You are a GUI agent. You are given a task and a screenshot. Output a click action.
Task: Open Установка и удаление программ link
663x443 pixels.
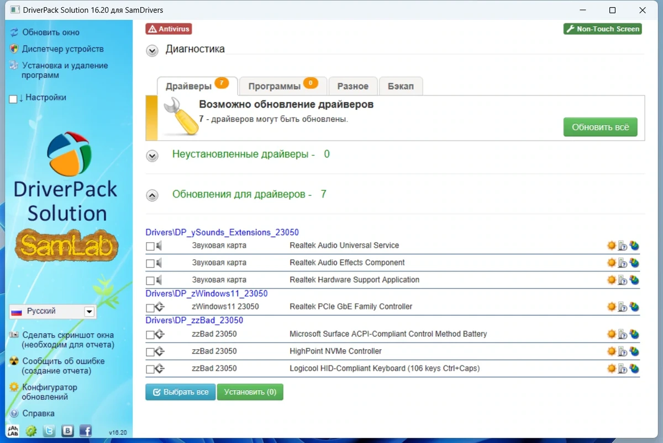(65, 70)
